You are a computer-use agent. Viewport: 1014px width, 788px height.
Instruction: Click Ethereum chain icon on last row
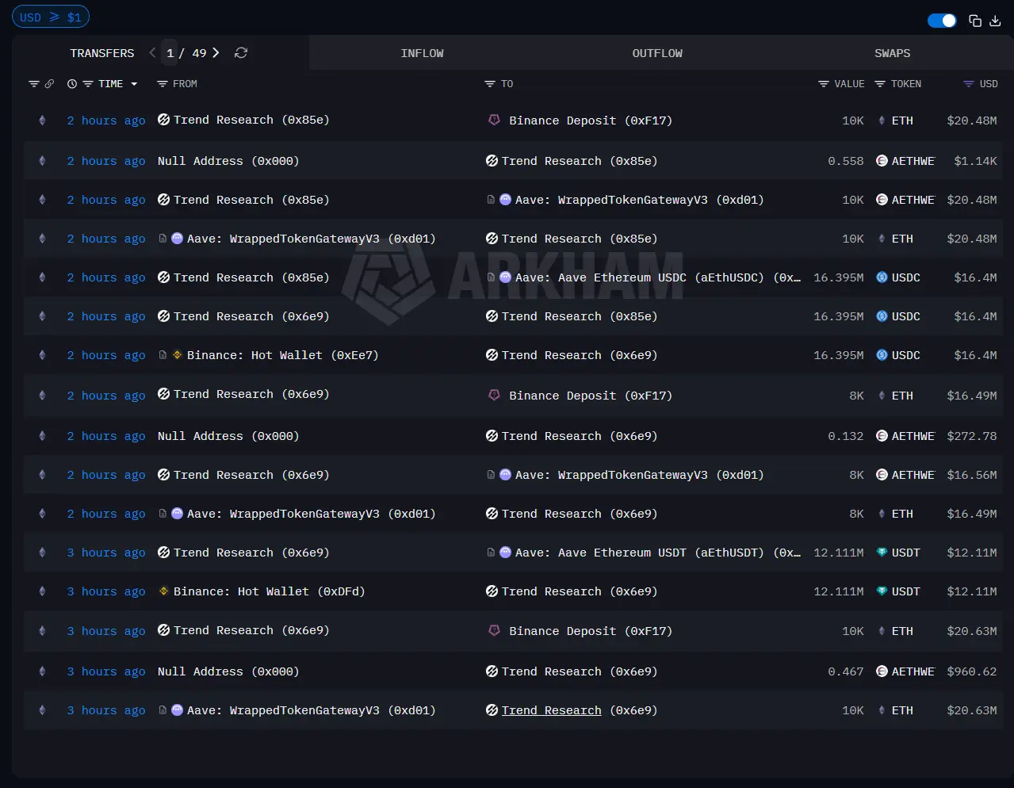[42, 710]
